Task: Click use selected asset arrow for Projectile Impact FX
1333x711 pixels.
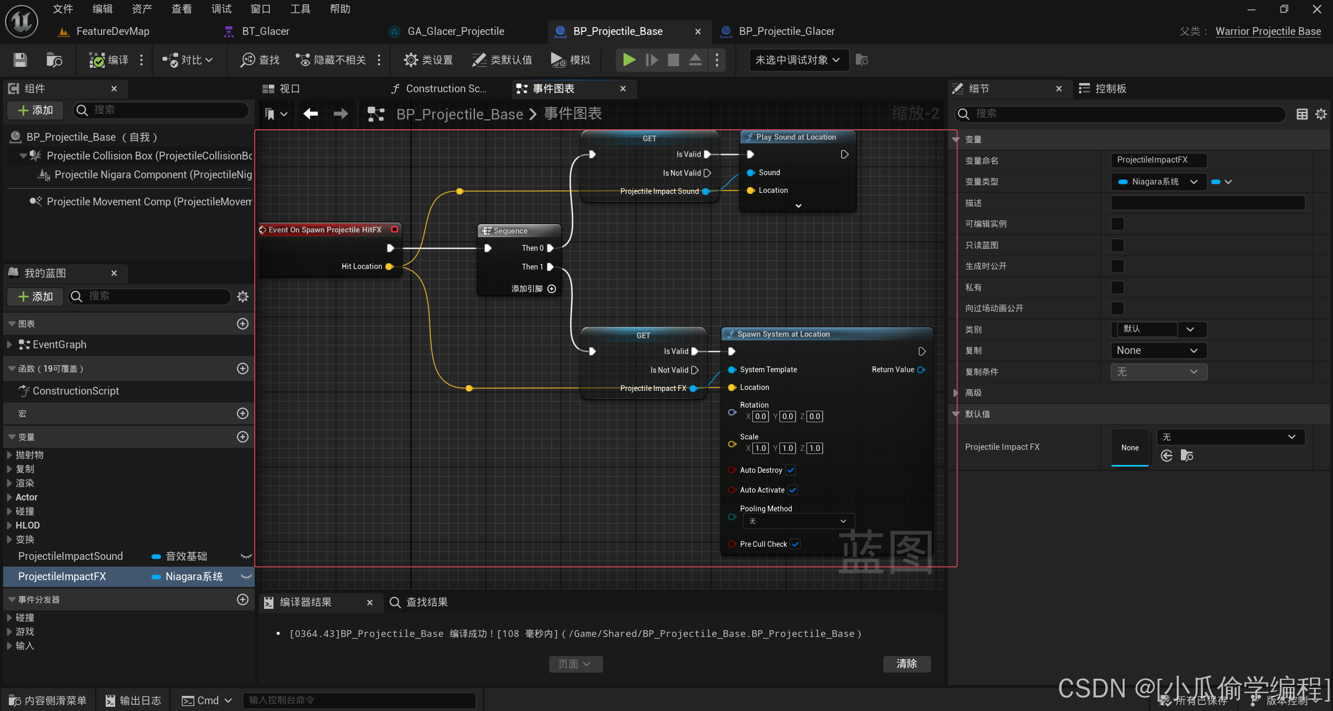Action: click(1167, 456)
